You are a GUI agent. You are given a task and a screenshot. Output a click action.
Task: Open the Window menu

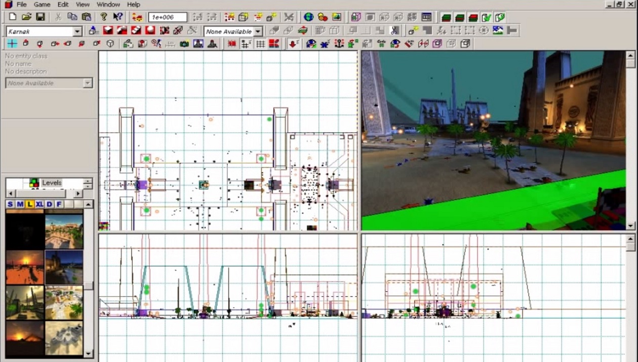[108, 5]
